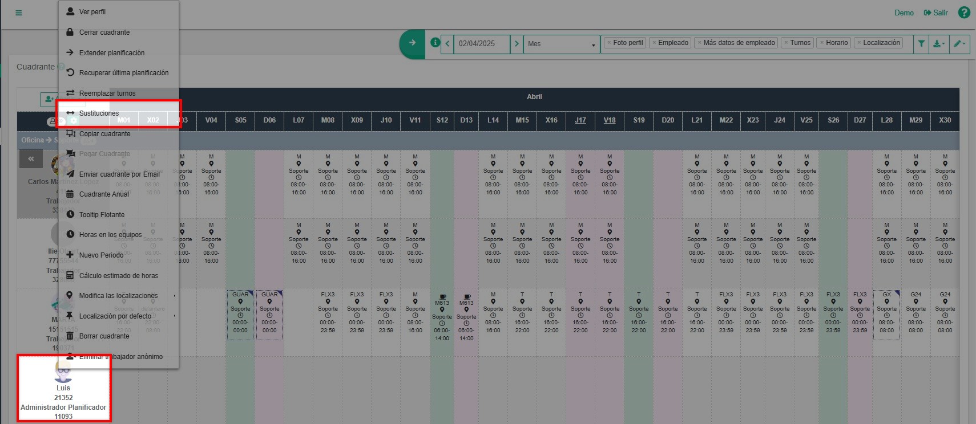Image resolution: width=976 pixels, height=424 pixels.
Task: Expand the pencil edit dropdown
Action: coord(959,43)
